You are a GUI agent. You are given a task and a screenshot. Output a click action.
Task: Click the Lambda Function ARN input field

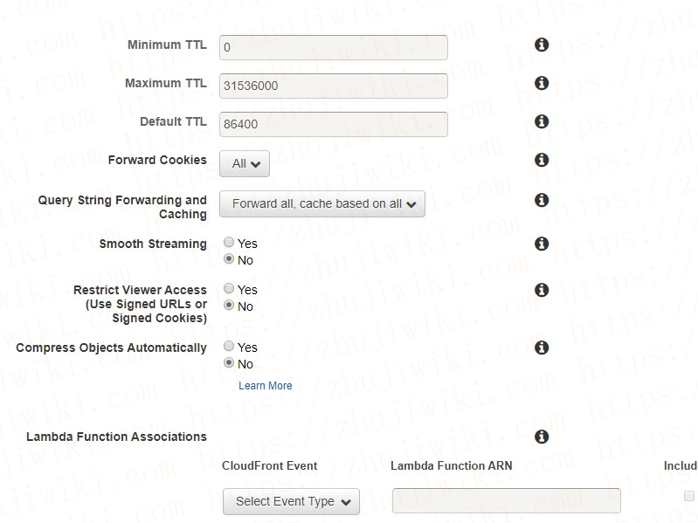click(507, 501)
